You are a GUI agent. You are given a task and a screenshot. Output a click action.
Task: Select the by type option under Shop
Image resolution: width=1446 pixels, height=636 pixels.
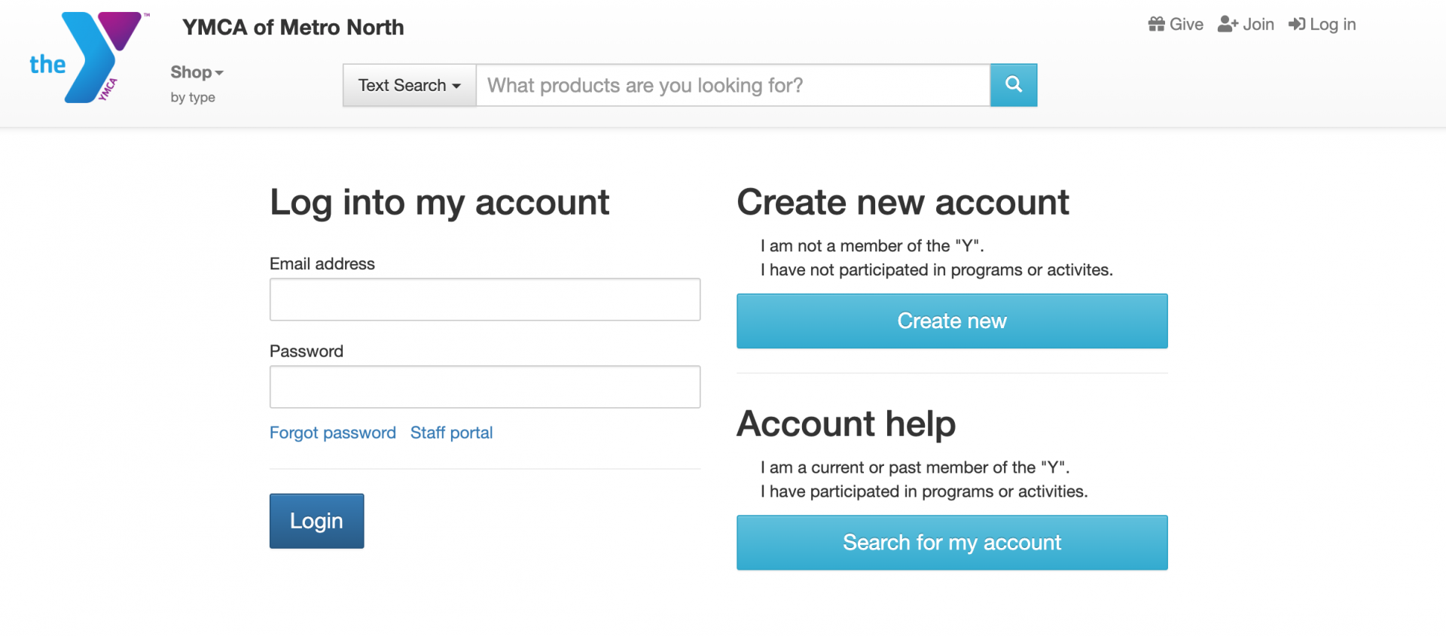[193, 97]
